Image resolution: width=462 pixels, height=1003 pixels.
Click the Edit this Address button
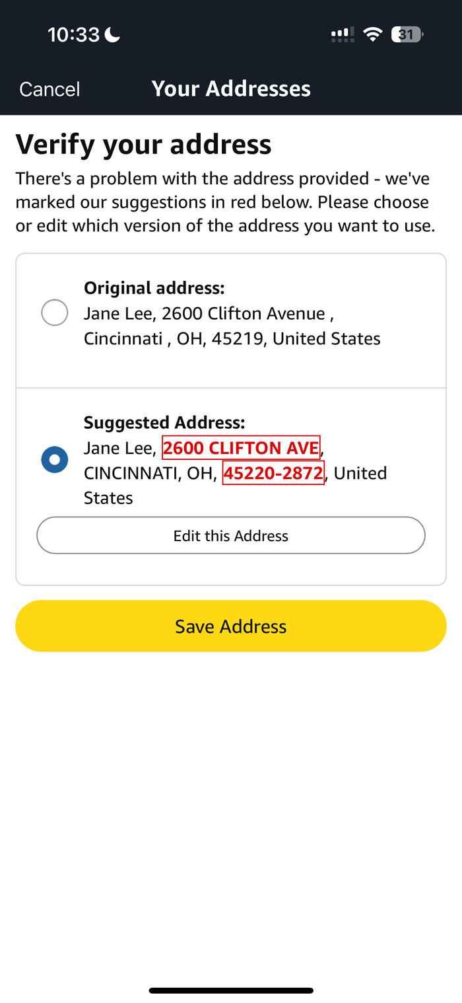[x=231, y=535]
